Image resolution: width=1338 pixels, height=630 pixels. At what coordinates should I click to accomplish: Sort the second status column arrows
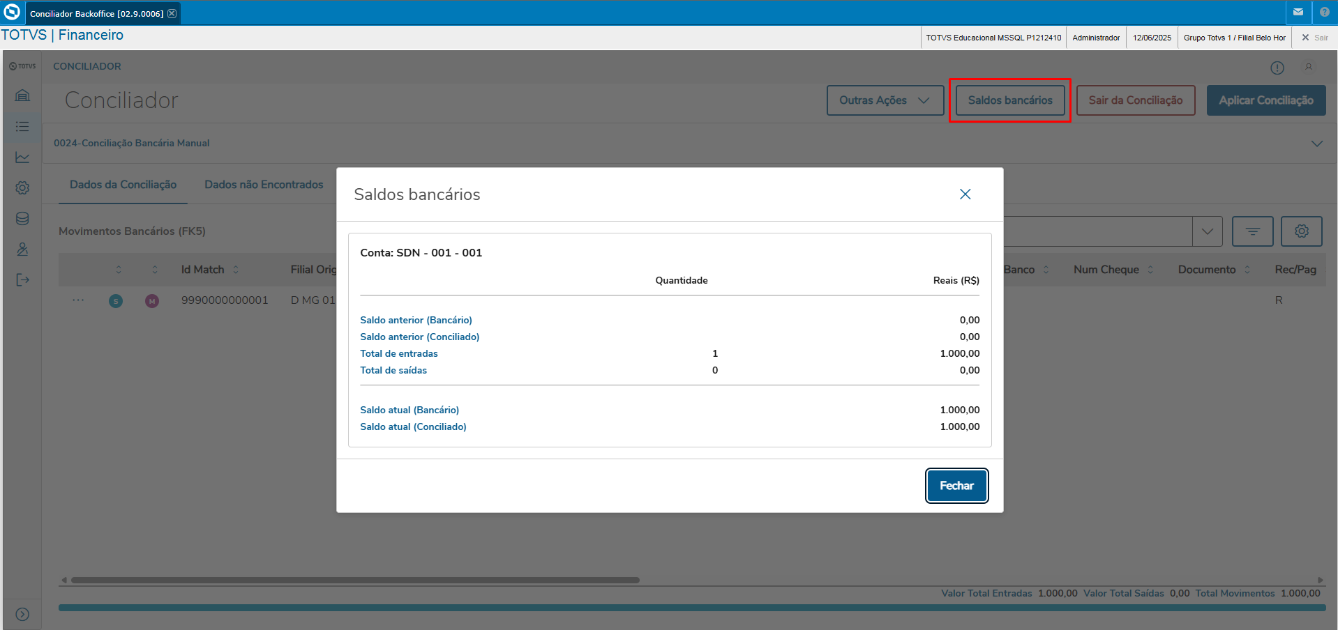click(155, 270)
